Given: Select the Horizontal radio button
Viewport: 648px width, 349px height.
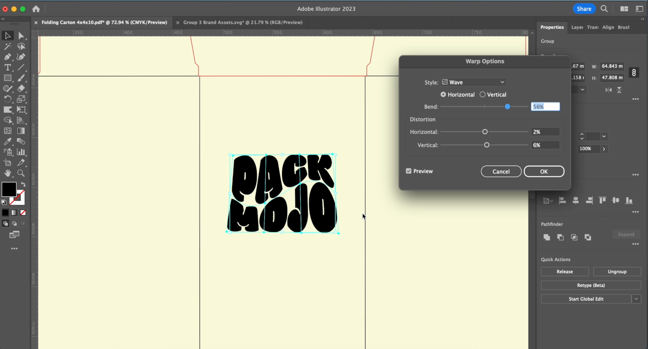Looking at the screenshot, I should click(443, 95).
